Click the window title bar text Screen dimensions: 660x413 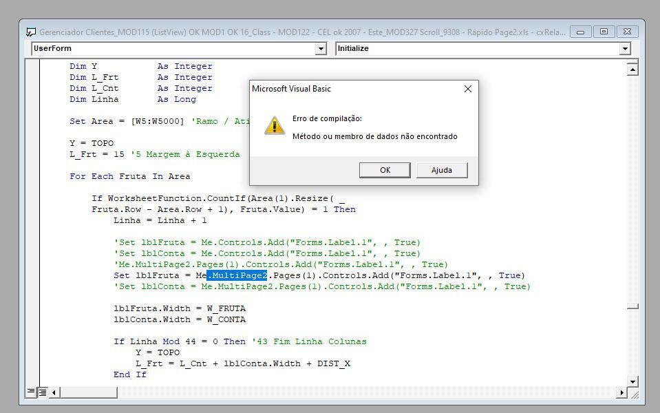(x=302, y=32)
